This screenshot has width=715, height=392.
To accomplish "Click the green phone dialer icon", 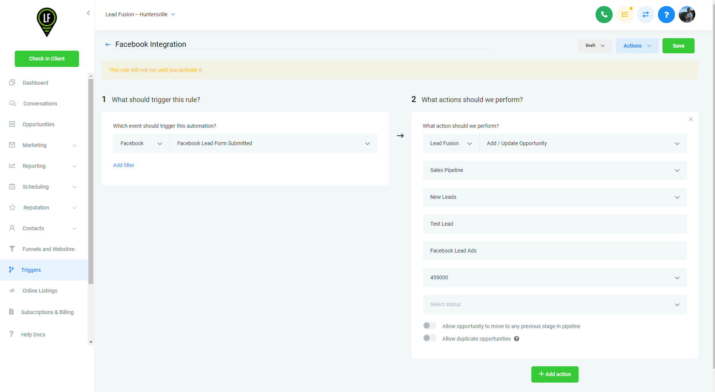I will coord(604,15).
